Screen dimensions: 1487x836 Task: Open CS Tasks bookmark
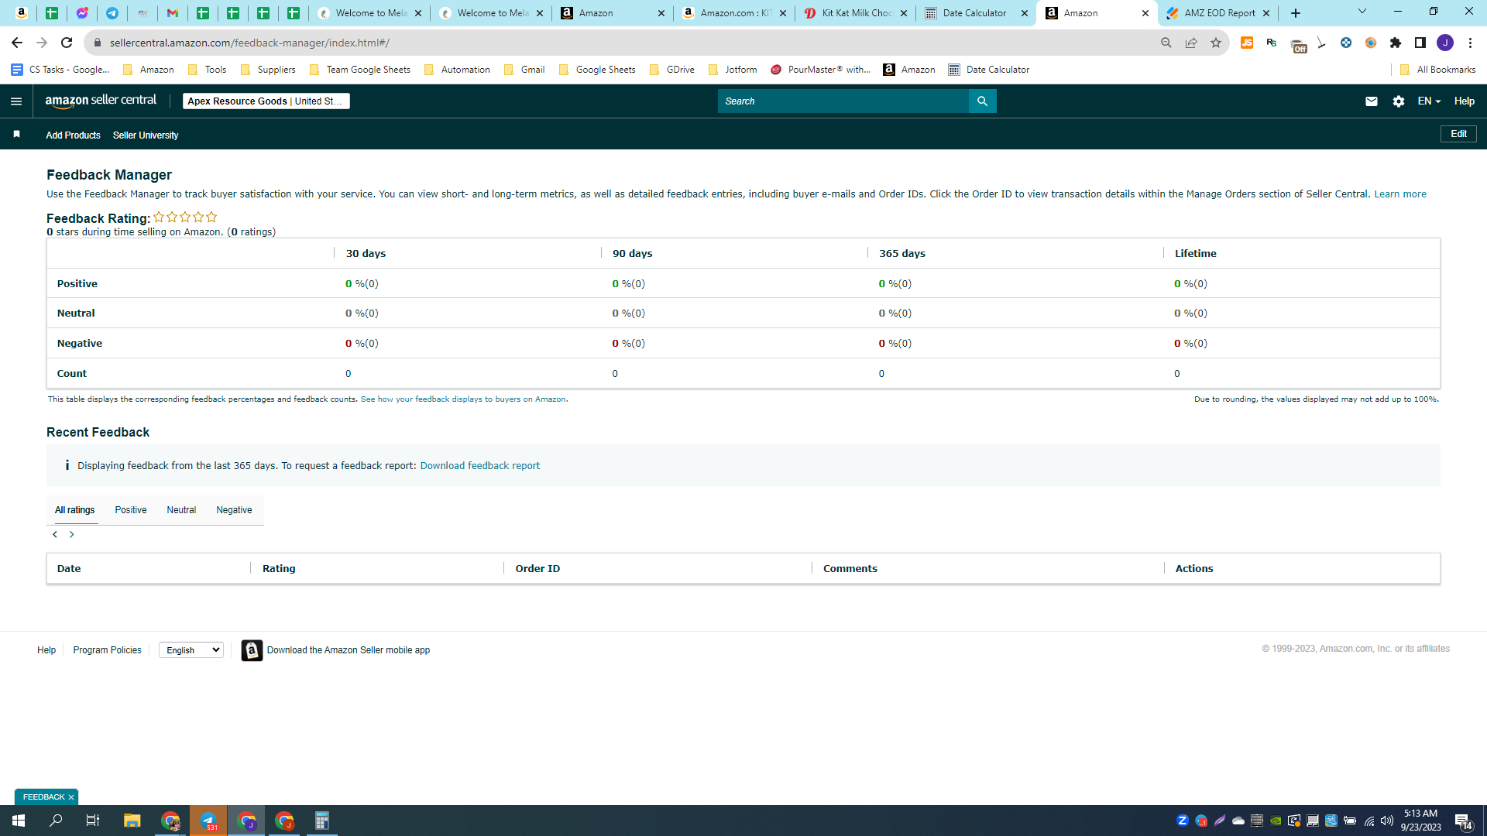tap(60, 70)
